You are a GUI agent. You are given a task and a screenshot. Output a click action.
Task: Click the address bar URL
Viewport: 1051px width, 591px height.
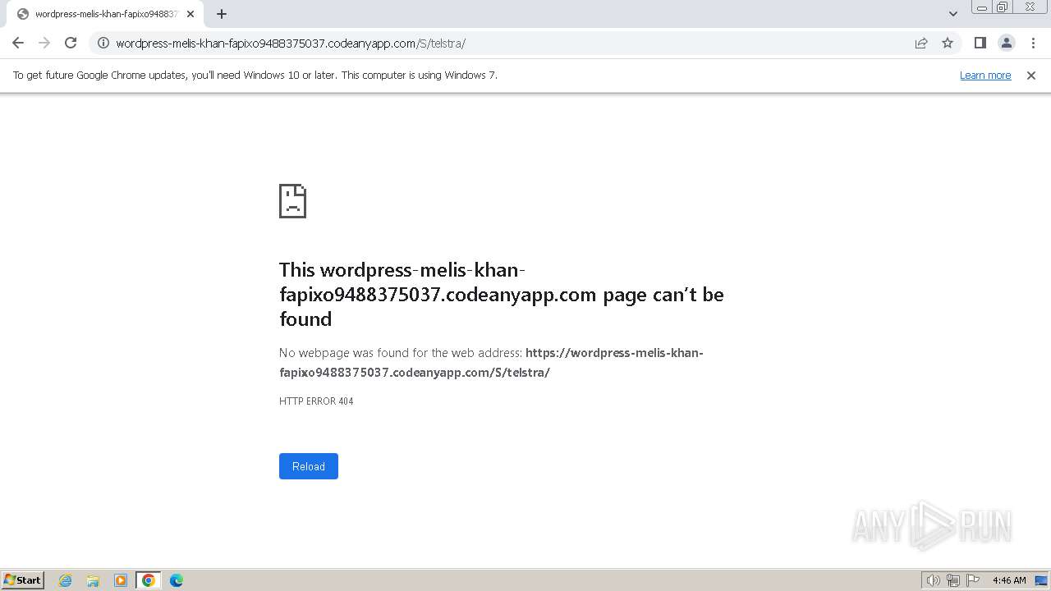[291, 44]
